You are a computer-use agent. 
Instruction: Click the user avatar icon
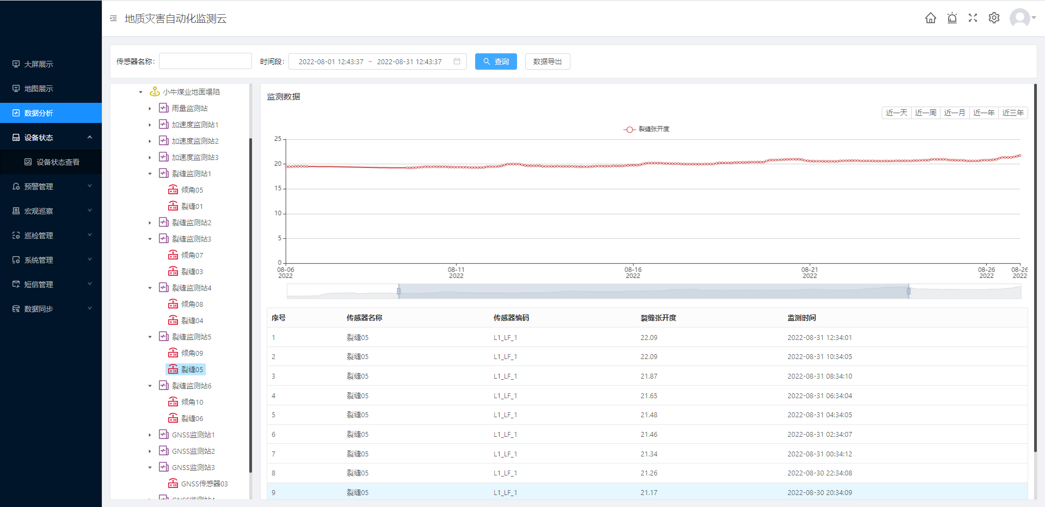point(1019,18)
